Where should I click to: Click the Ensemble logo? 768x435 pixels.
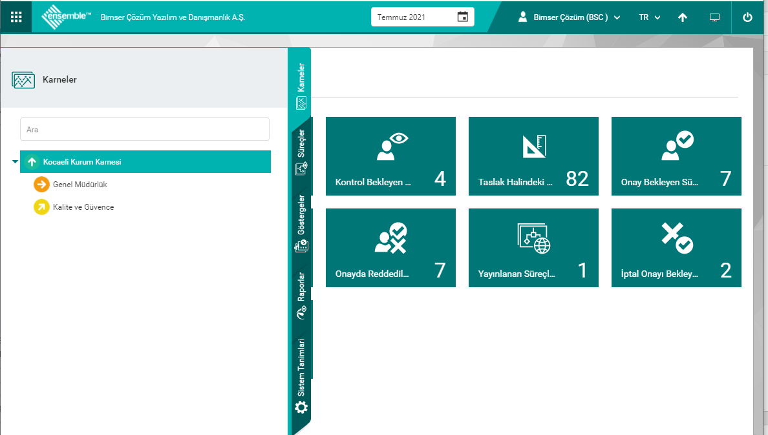[x=66, y=17]
